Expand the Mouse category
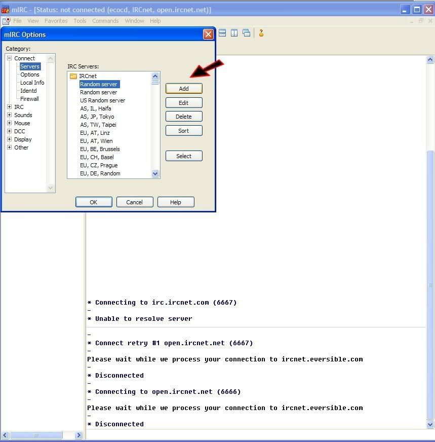The height and width of the screenshot is (442, 435). (9, 123)
